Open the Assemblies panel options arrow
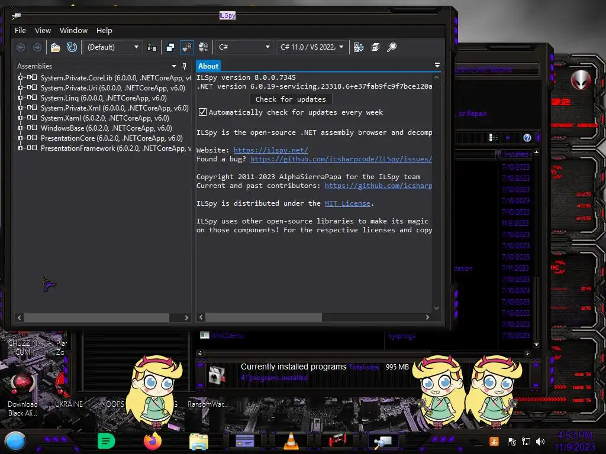This screenshot has height=454, width=606. [173, 66]
